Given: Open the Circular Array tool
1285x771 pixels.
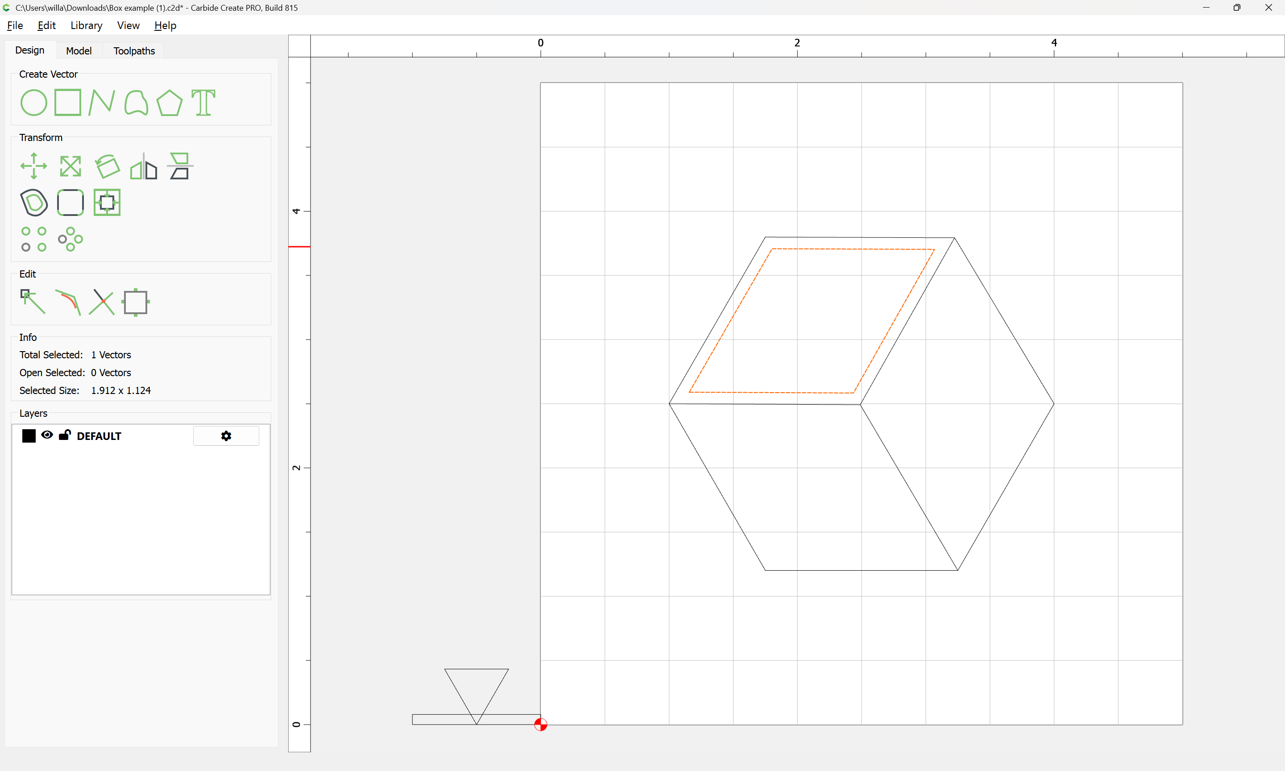Looking at the screenshot, I should [x=70, y=239].
